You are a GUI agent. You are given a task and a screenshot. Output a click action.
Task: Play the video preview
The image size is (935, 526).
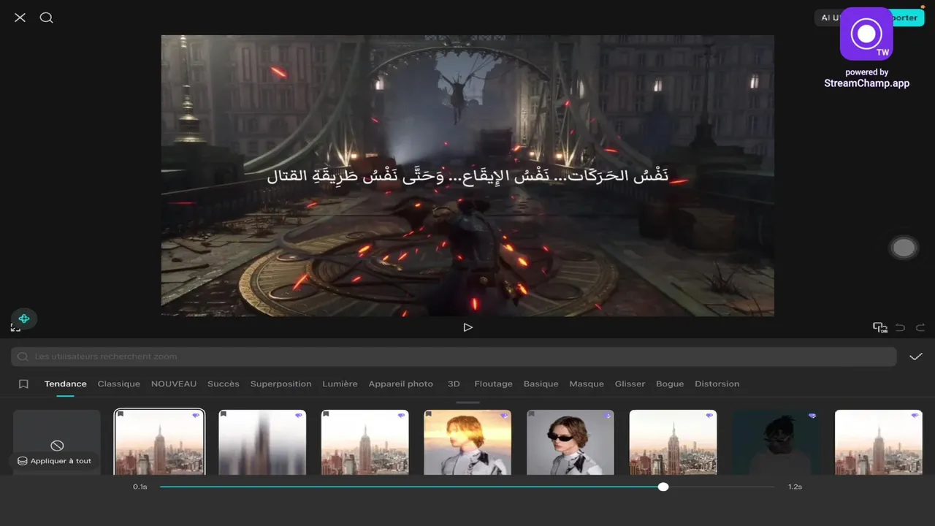(467, 327)
